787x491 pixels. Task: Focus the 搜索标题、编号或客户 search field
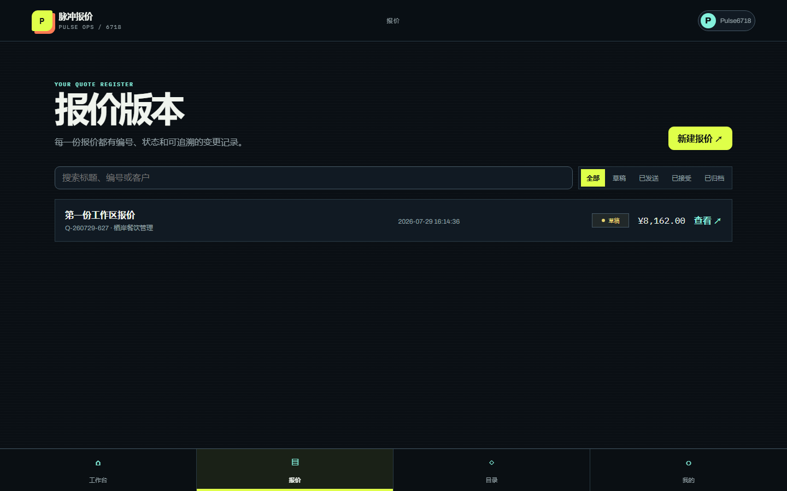pyautogui.click(x=314, y=178)
